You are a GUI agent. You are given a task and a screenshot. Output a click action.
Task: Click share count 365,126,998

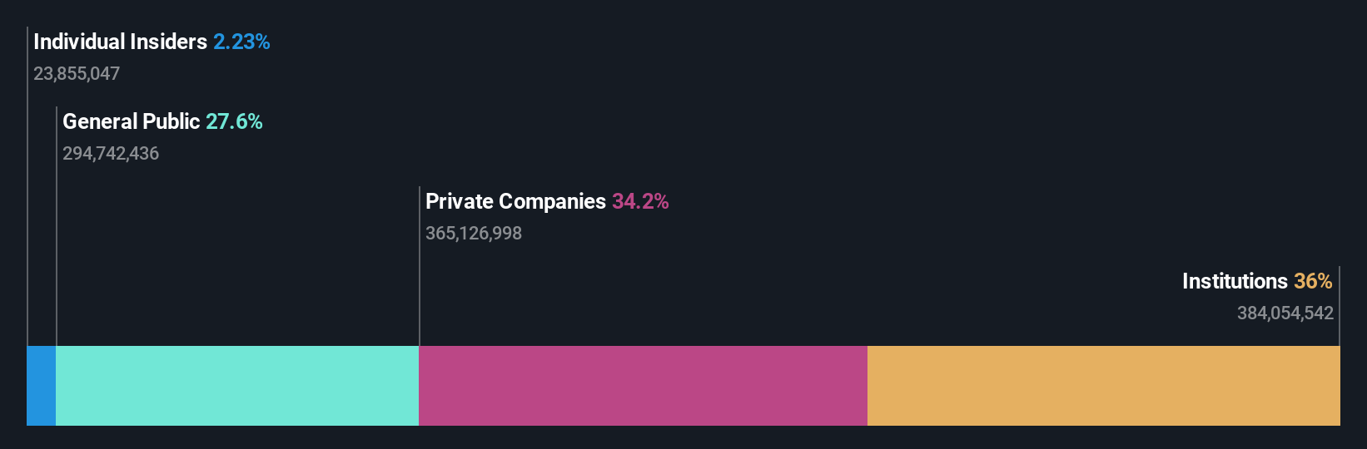tap(474, 234)
